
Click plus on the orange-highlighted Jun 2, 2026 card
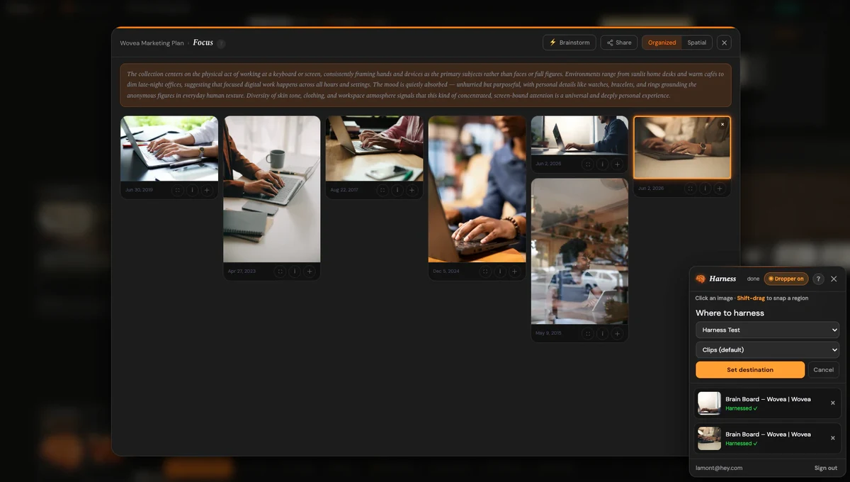click(x=720, y=189)
